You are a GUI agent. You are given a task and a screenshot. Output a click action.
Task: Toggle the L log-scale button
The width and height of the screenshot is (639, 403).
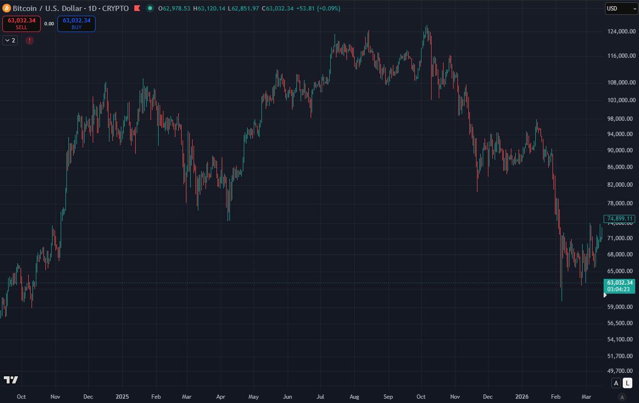click(x=628, y=383)
